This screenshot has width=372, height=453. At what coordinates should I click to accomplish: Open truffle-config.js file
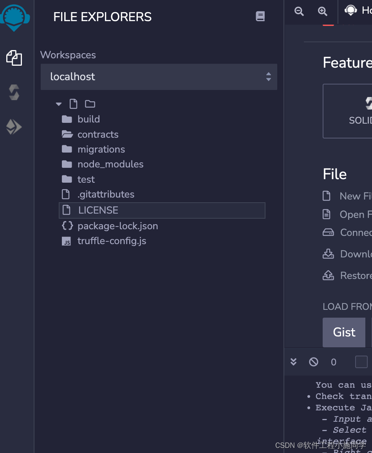click(104, 241)
